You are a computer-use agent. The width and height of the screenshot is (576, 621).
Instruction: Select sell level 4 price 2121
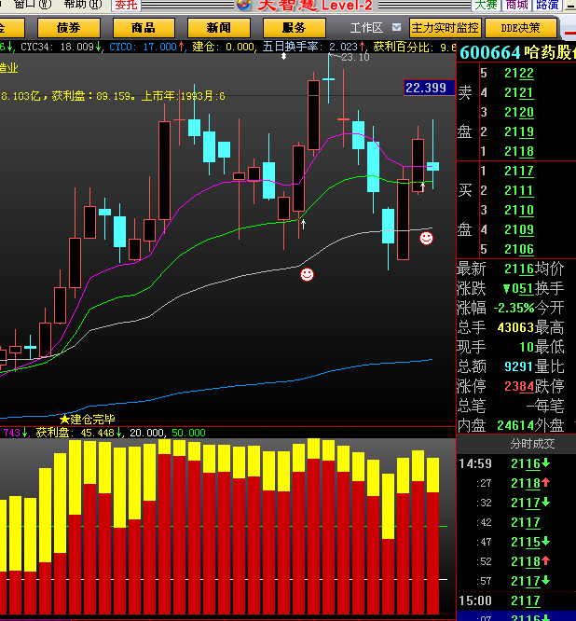(x=519, y=92)
